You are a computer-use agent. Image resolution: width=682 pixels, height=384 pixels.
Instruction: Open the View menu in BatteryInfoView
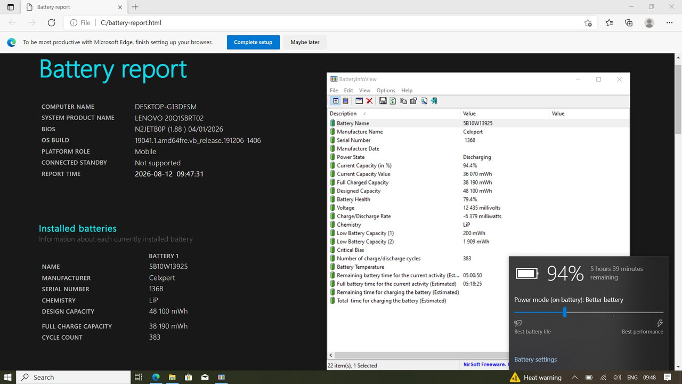(x=364, y=91)
